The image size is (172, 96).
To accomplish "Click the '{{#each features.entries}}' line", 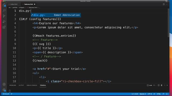I will click(x=54, y=36).
